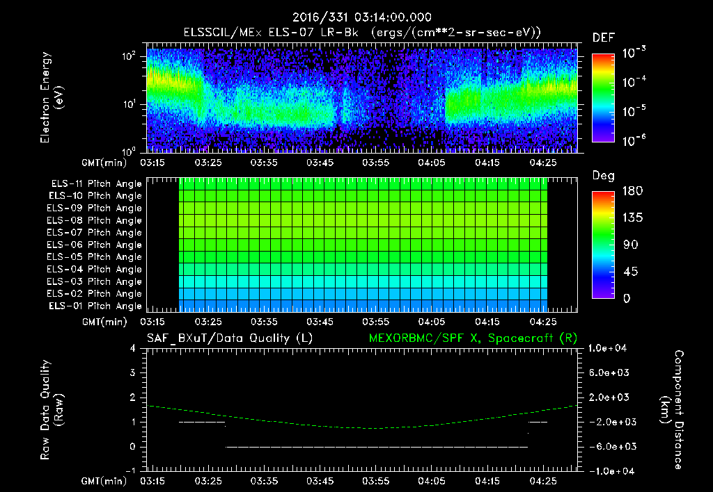The image size is (713, 492).
Task: Click the SAF_BXuT/Data Quality (L) legend label
Action: [230, 338]
